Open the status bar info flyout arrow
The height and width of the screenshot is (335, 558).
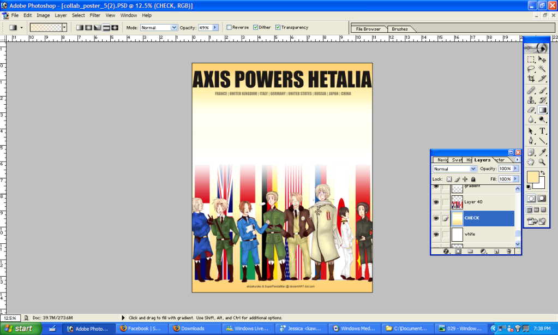(123, 318)
